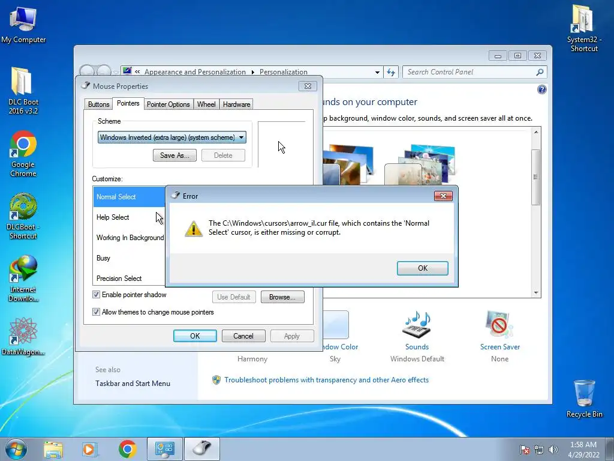Select the Pointers tab

coord(128,103)
